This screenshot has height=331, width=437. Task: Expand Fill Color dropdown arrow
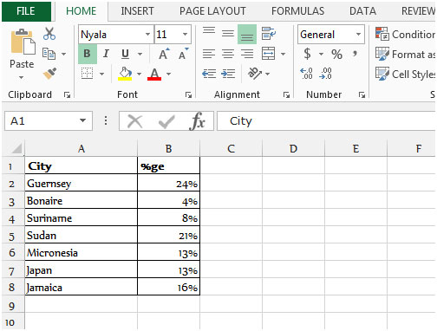click(139, 74)
